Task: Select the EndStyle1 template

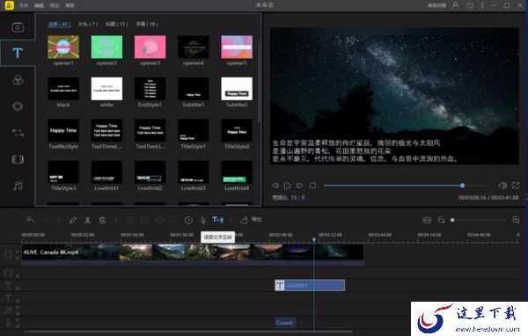Action: [150, 89]
